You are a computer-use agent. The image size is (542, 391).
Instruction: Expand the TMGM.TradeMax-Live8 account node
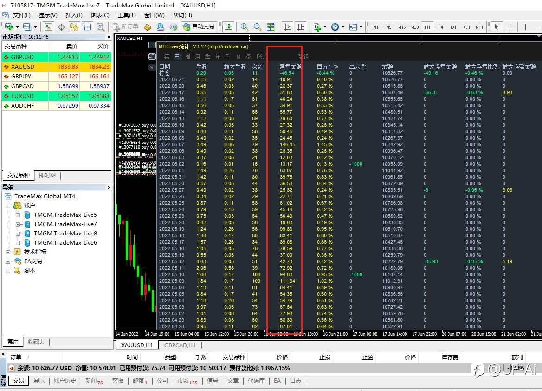pyautogui.click(x=18, y=234)
